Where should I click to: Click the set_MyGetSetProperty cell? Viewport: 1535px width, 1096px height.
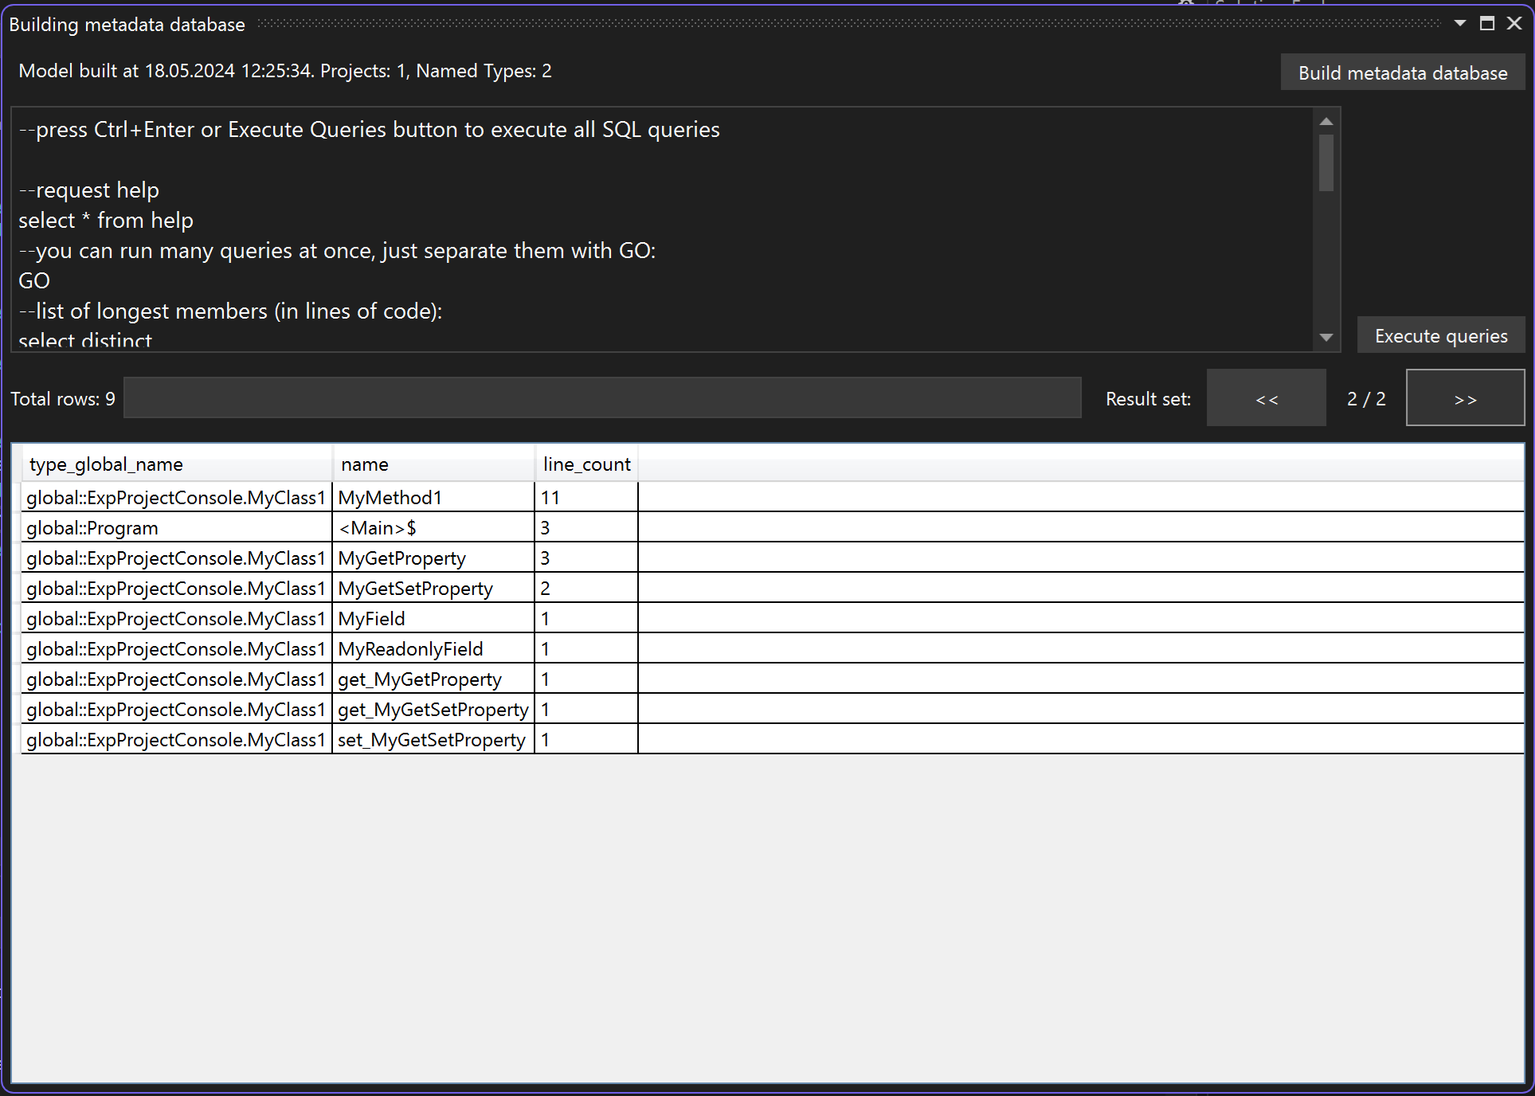pyautogui.click(x=431, y=740)
